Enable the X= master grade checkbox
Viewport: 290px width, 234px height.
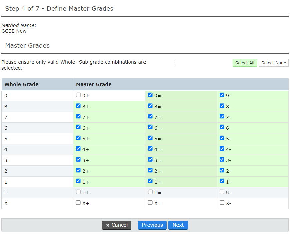pyautogui.click(x=150, y=202)
